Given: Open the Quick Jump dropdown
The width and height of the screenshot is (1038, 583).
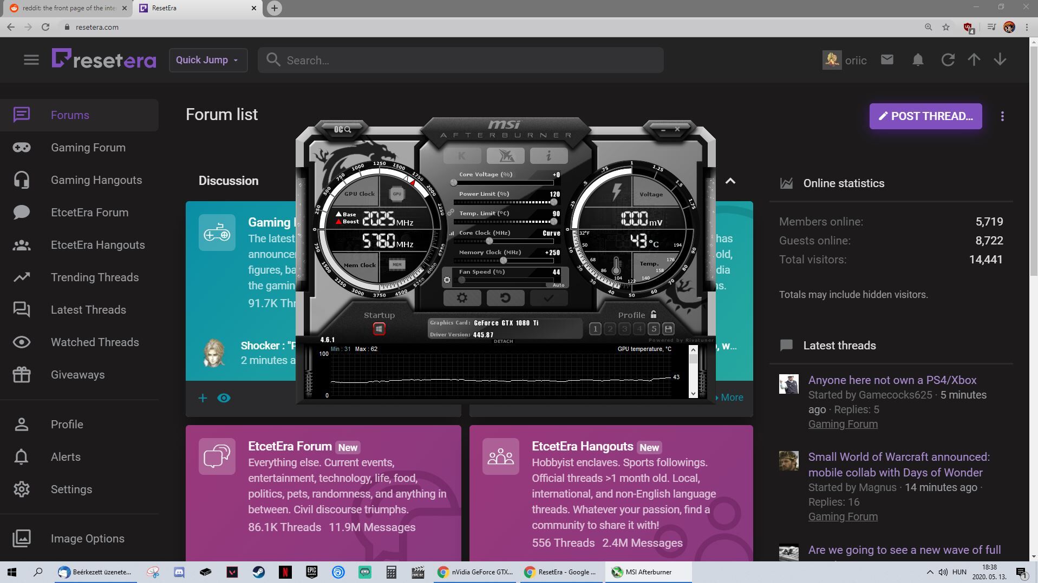Looking at the screenshot, I should pos(208,60).
